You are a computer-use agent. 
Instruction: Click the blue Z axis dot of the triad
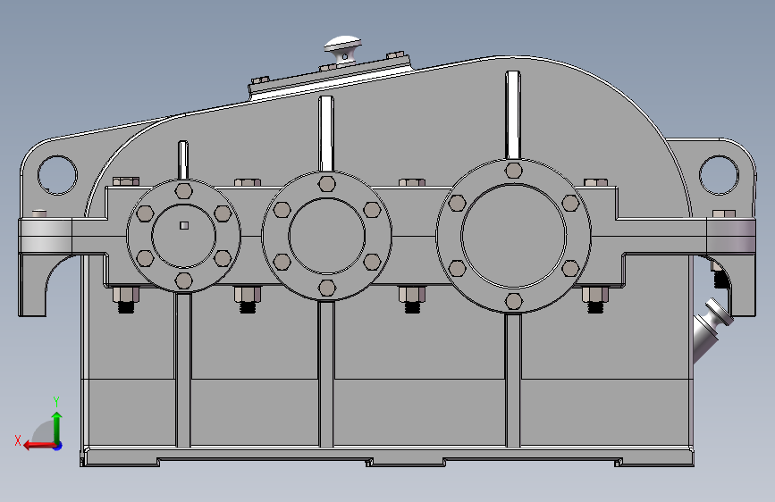[x=58, y=446]
